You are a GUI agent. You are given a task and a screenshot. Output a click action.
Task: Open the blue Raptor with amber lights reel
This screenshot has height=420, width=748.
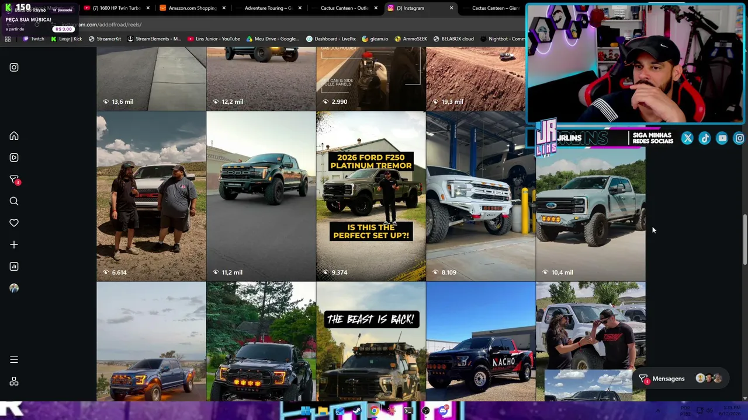point(151,342)
